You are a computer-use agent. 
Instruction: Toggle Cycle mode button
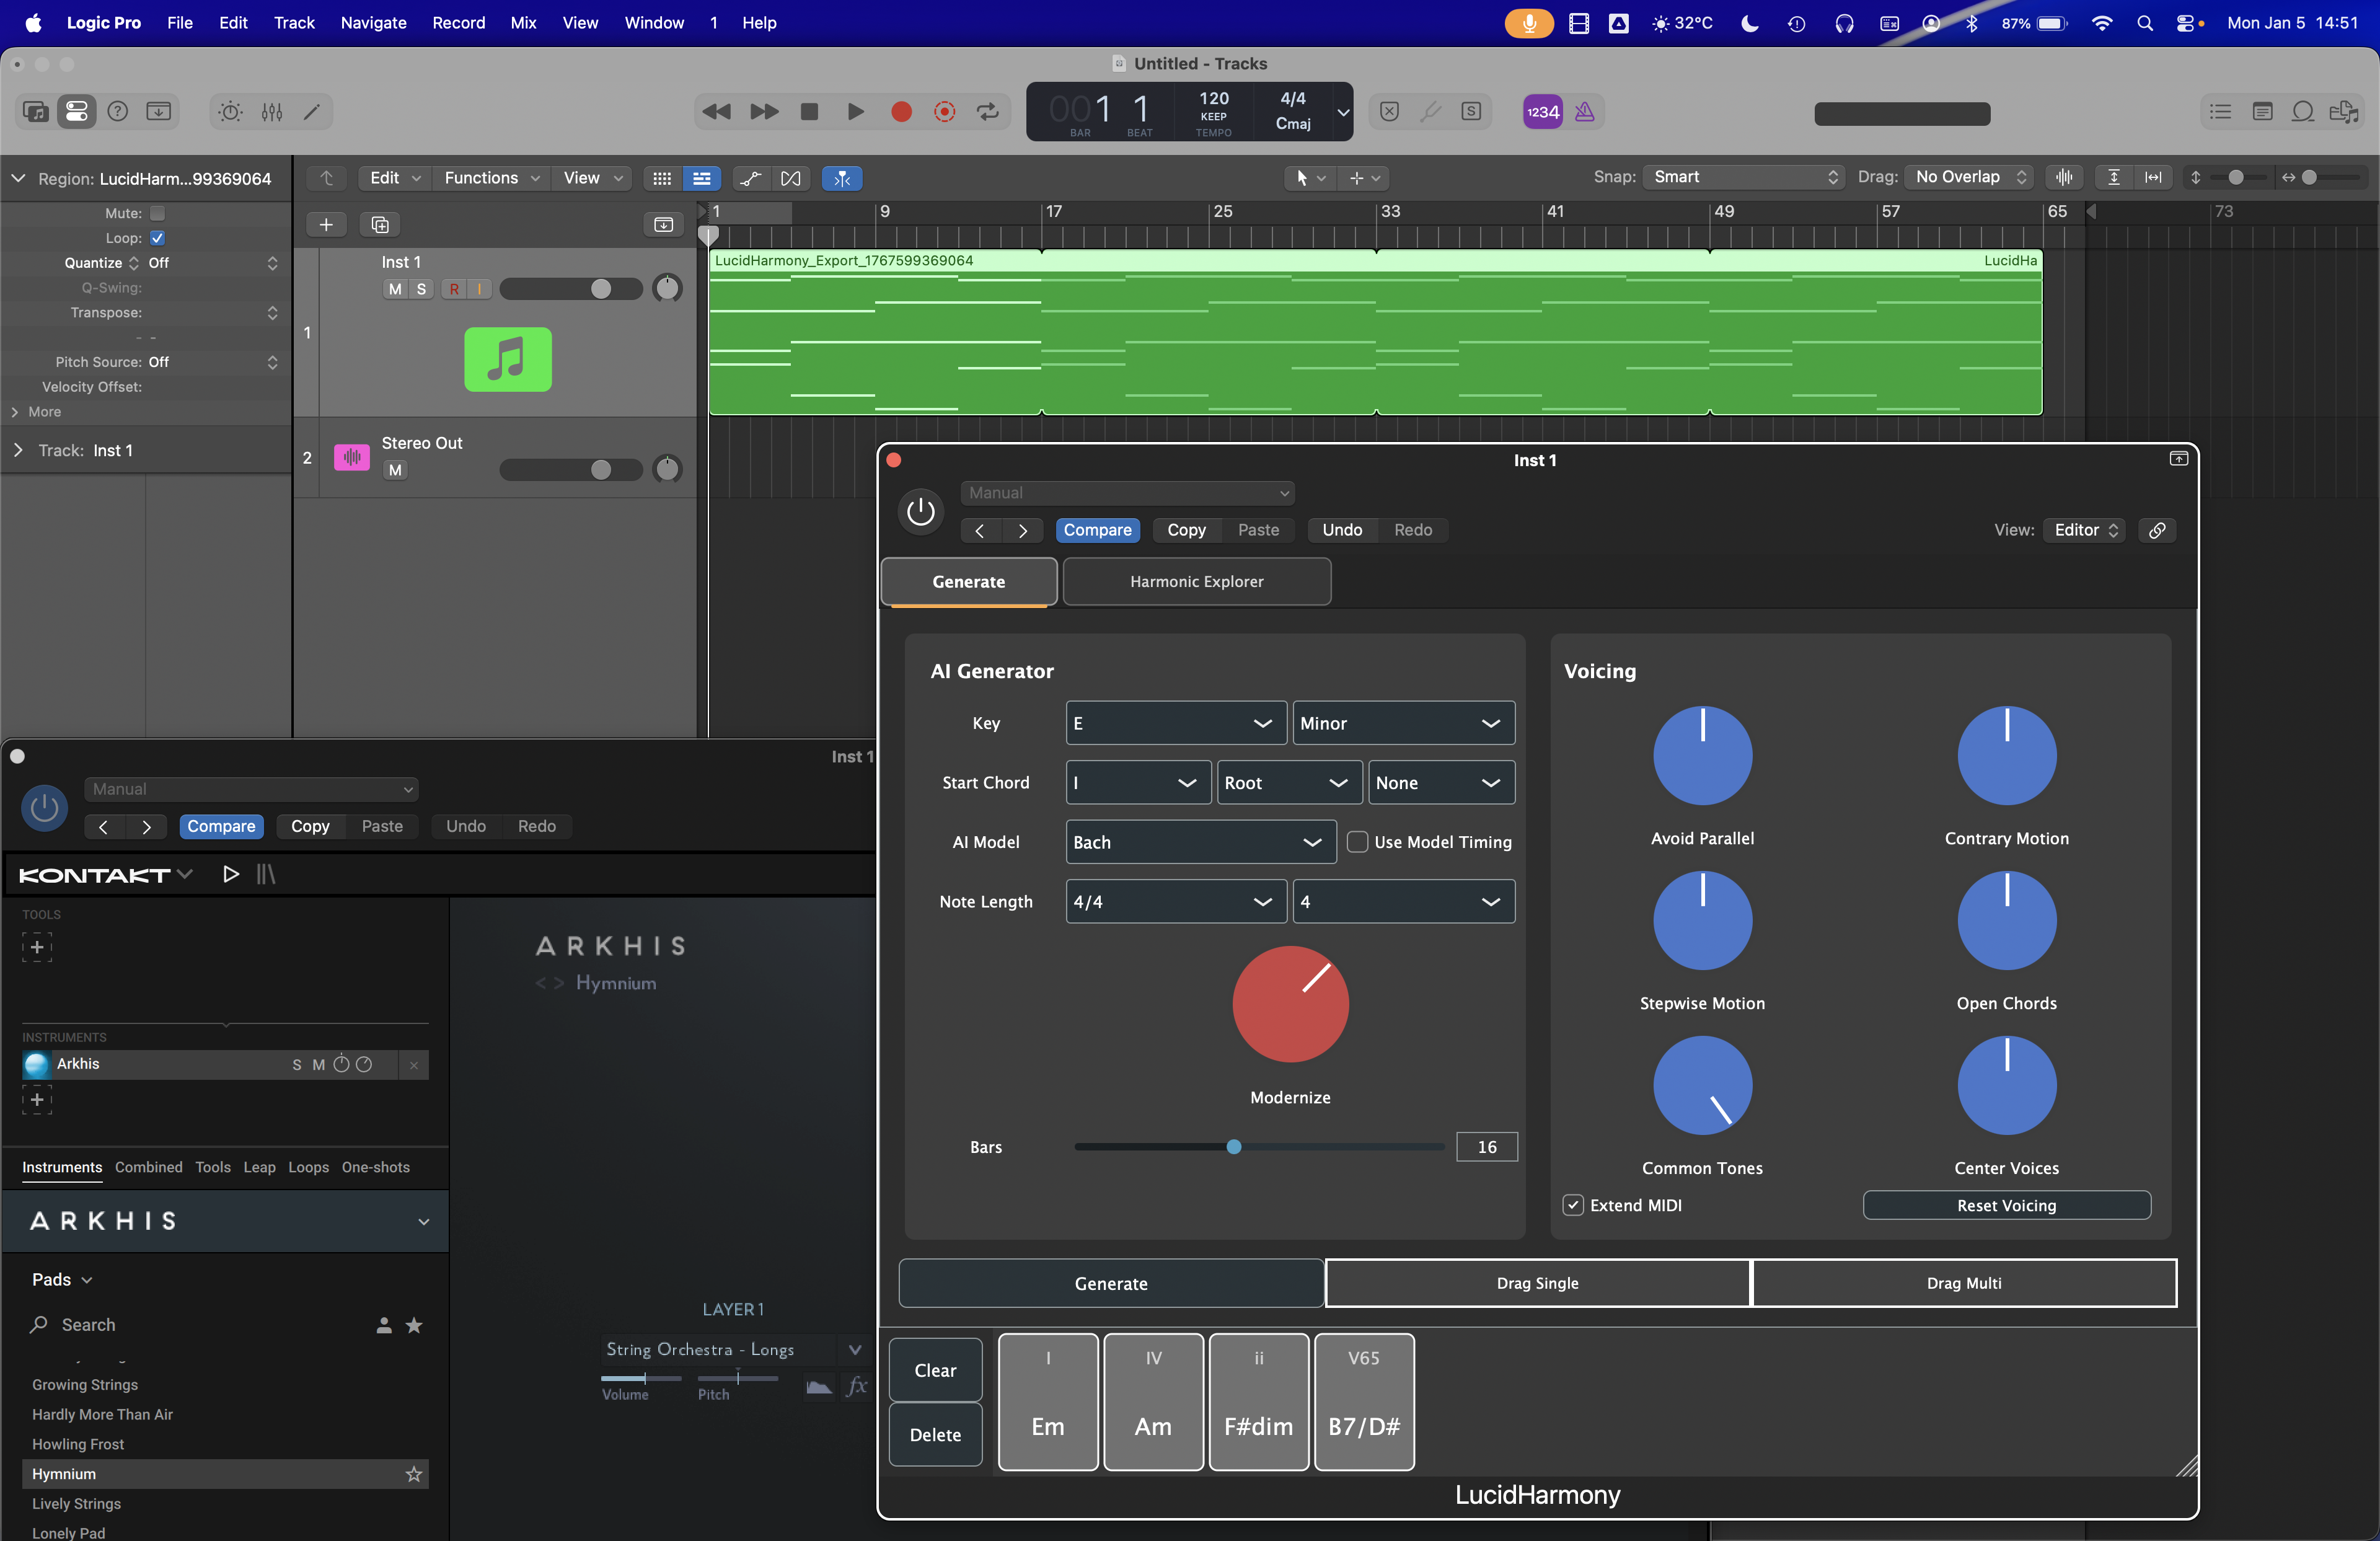coord(988,112)
